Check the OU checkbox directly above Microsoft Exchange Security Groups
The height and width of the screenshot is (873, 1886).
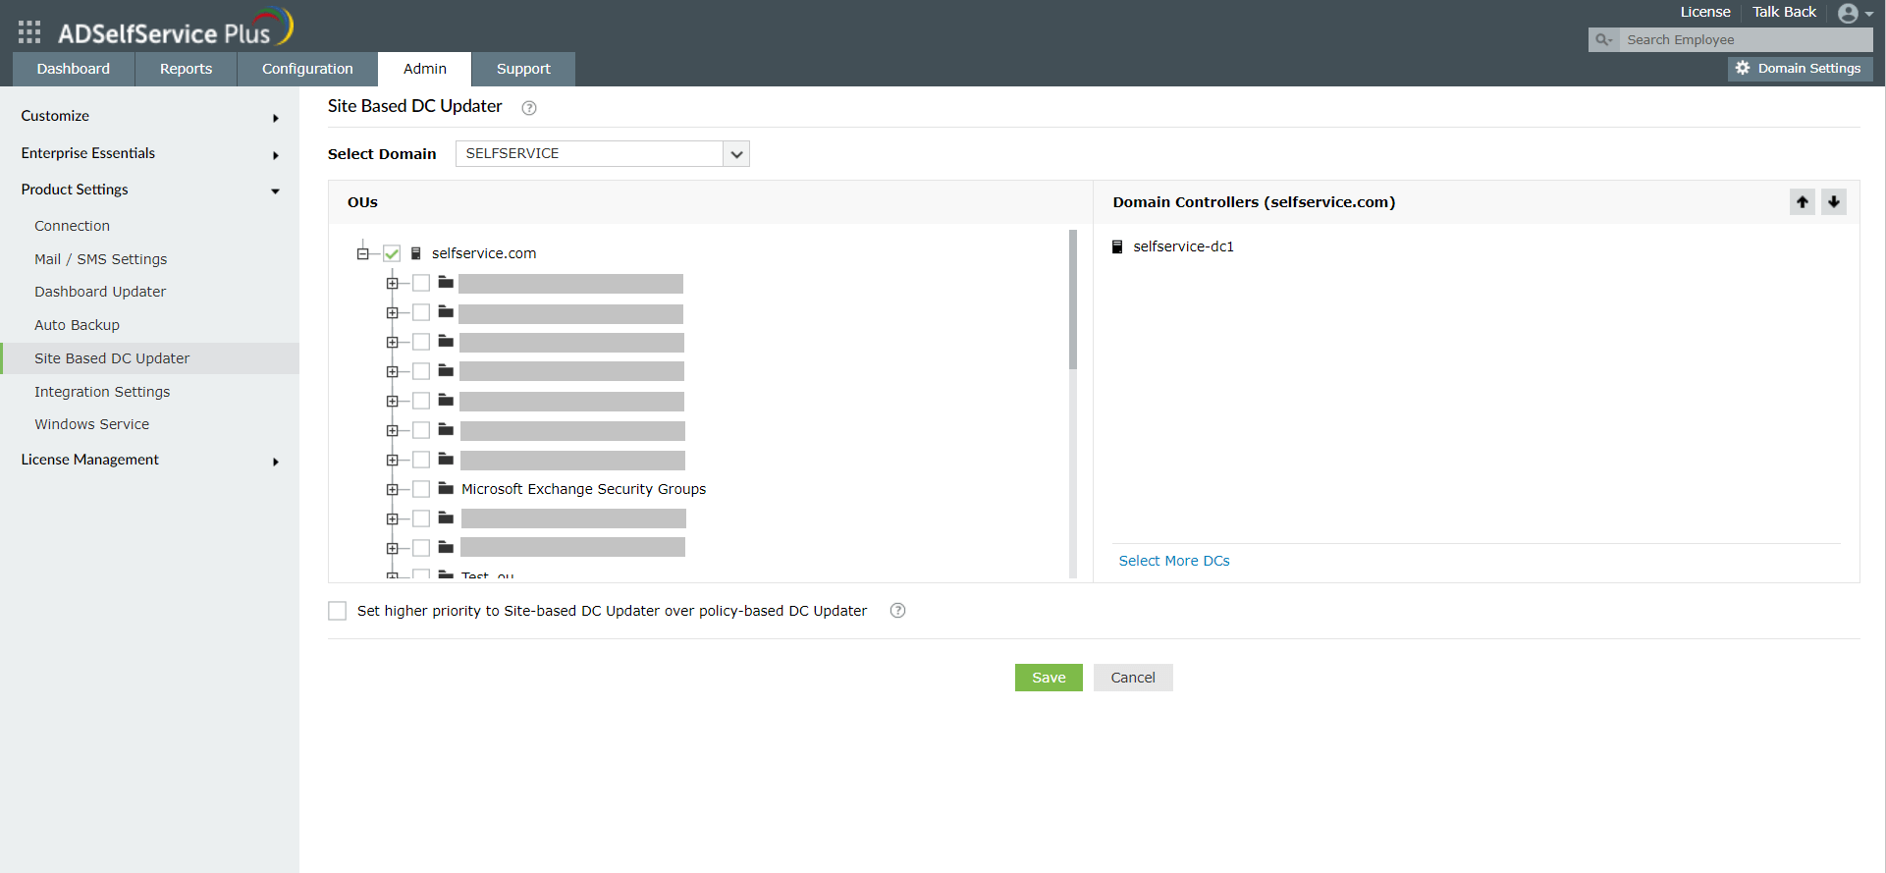click(421, 460)
